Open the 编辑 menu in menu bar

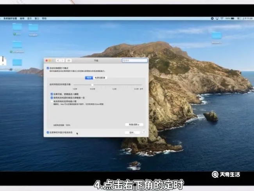click(22, 18)
